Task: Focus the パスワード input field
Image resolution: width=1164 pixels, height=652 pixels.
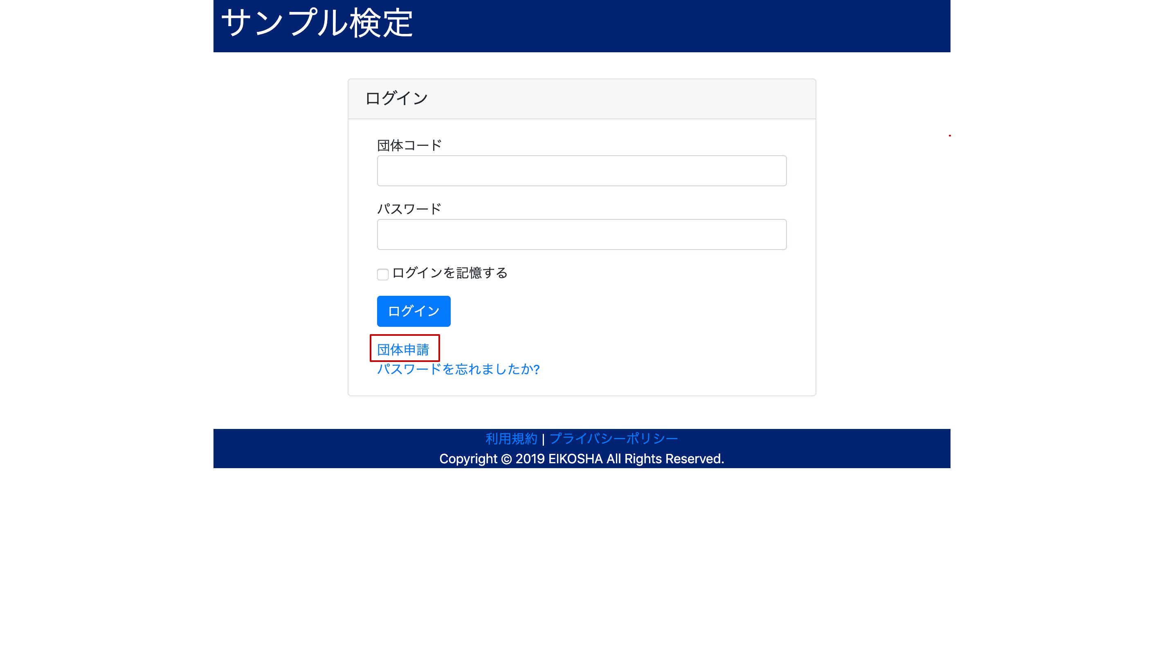Action: [582, 234]
